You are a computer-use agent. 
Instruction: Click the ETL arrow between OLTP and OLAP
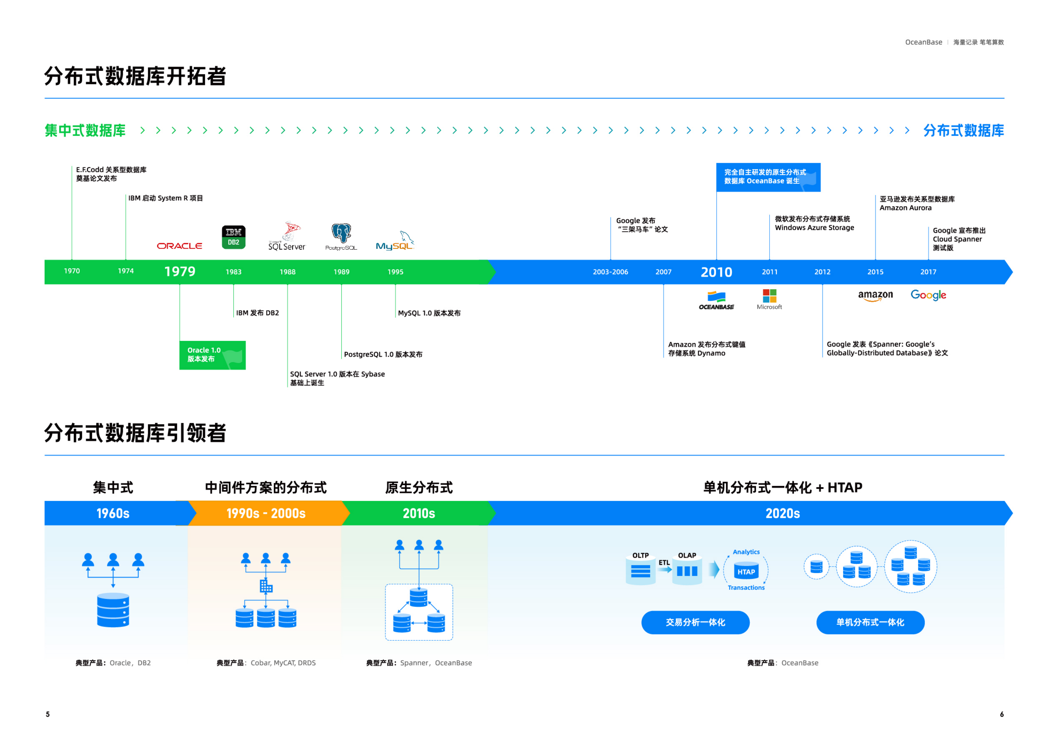(x=665, y=570)
